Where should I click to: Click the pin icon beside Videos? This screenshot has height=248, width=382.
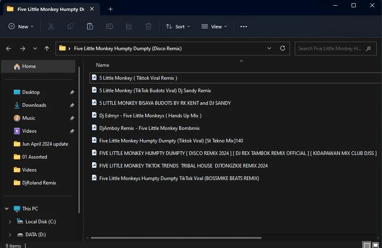coord(72,131)
